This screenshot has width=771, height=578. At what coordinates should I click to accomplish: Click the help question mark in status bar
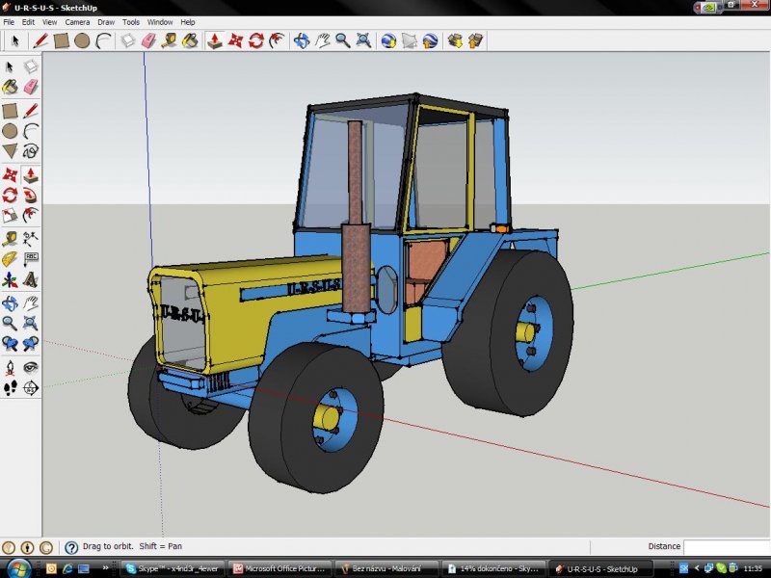tap(70, 547)
